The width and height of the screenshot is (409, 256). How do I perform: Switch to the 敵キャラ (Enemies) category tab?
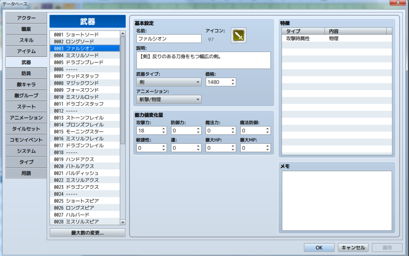(26, 84)
